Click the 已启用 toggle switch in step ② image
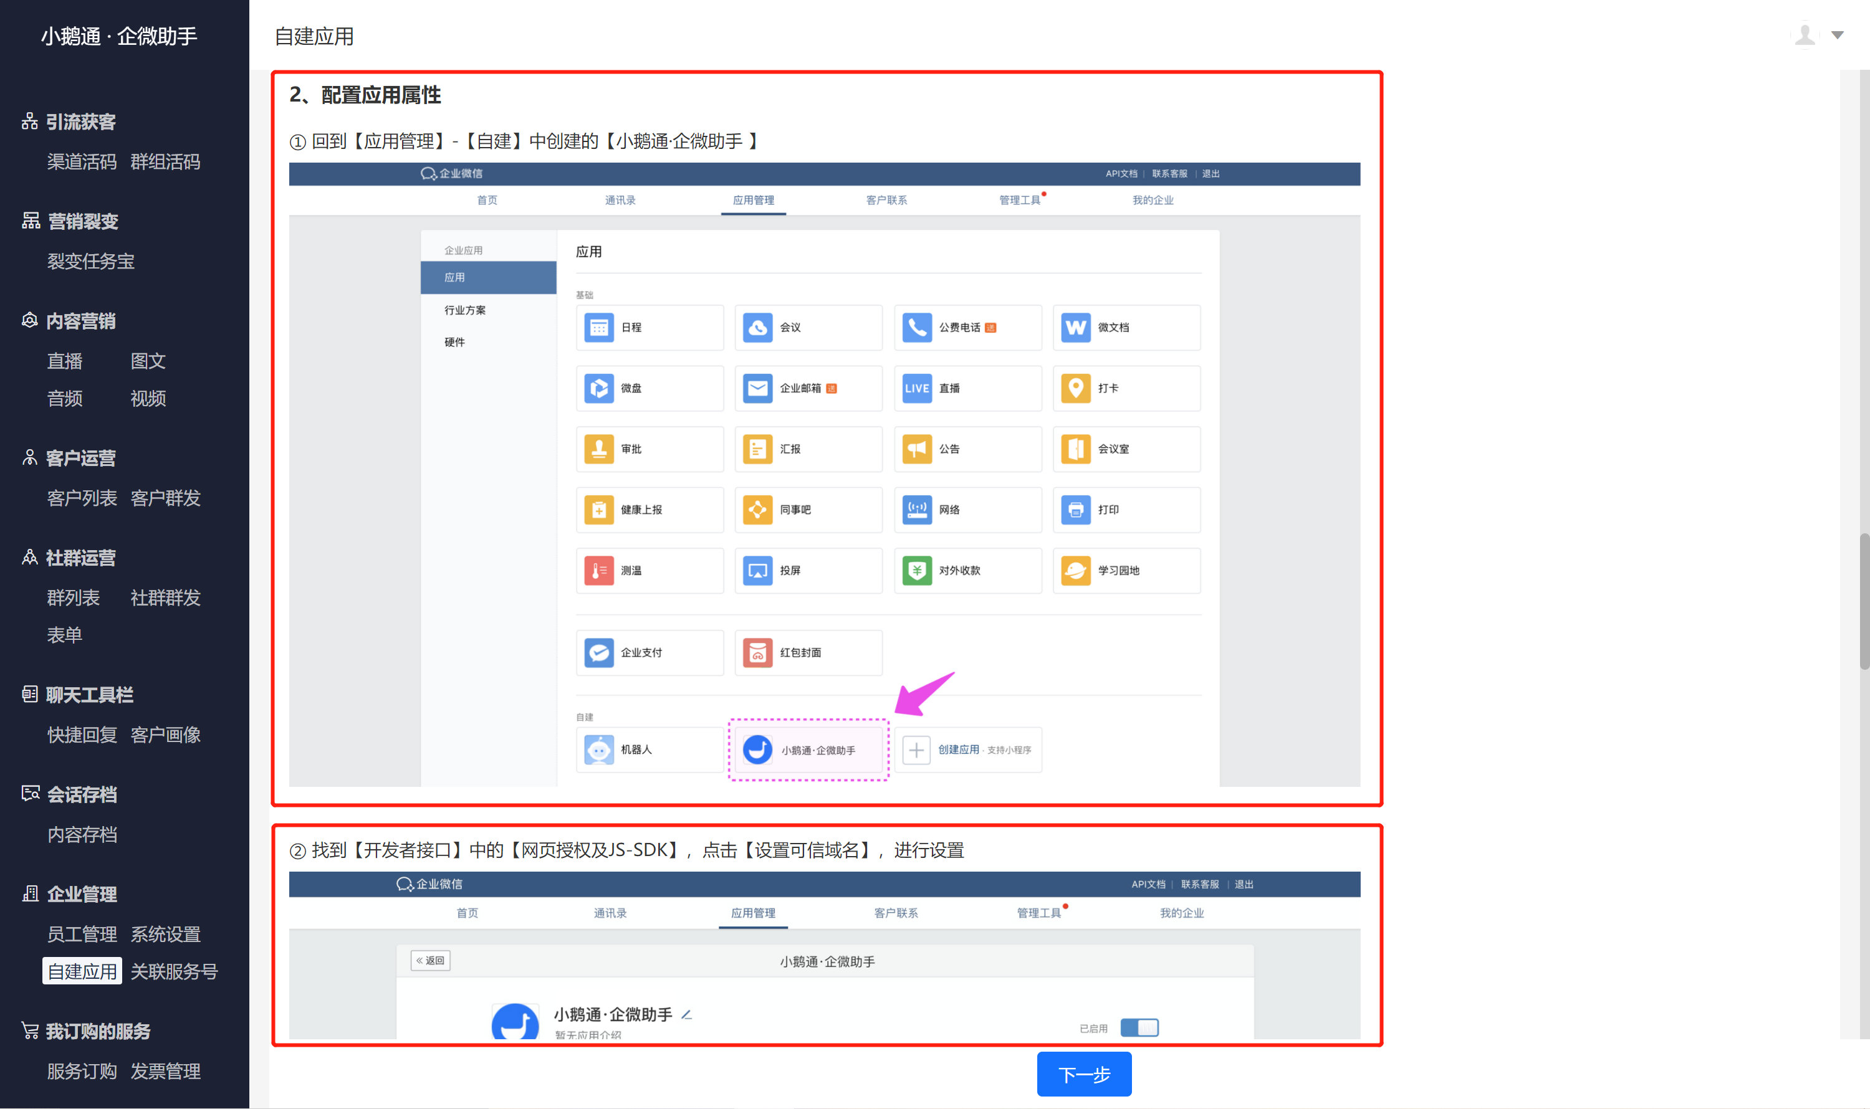The height and width of the screenshot is (1109, 1870). [x=1139, y=1027]
